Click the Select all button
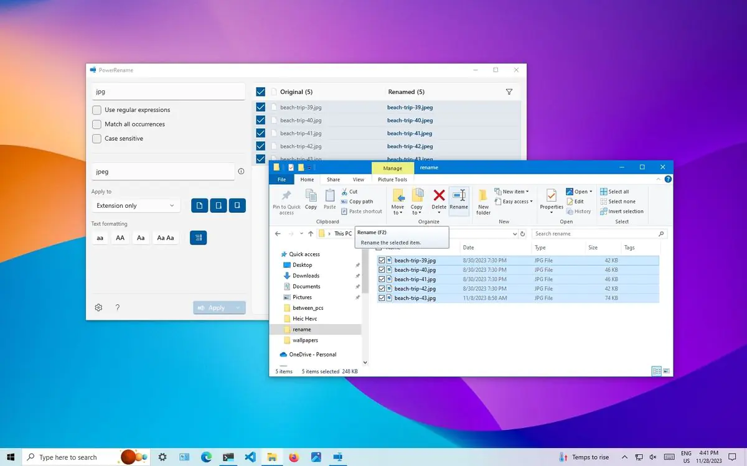This screenshot has height=466, width=747. point(614,192)
